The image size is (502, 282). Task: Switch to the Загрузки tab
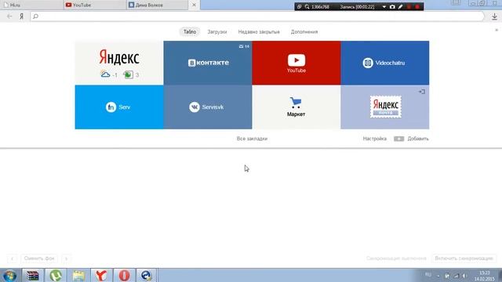point(217,31)
